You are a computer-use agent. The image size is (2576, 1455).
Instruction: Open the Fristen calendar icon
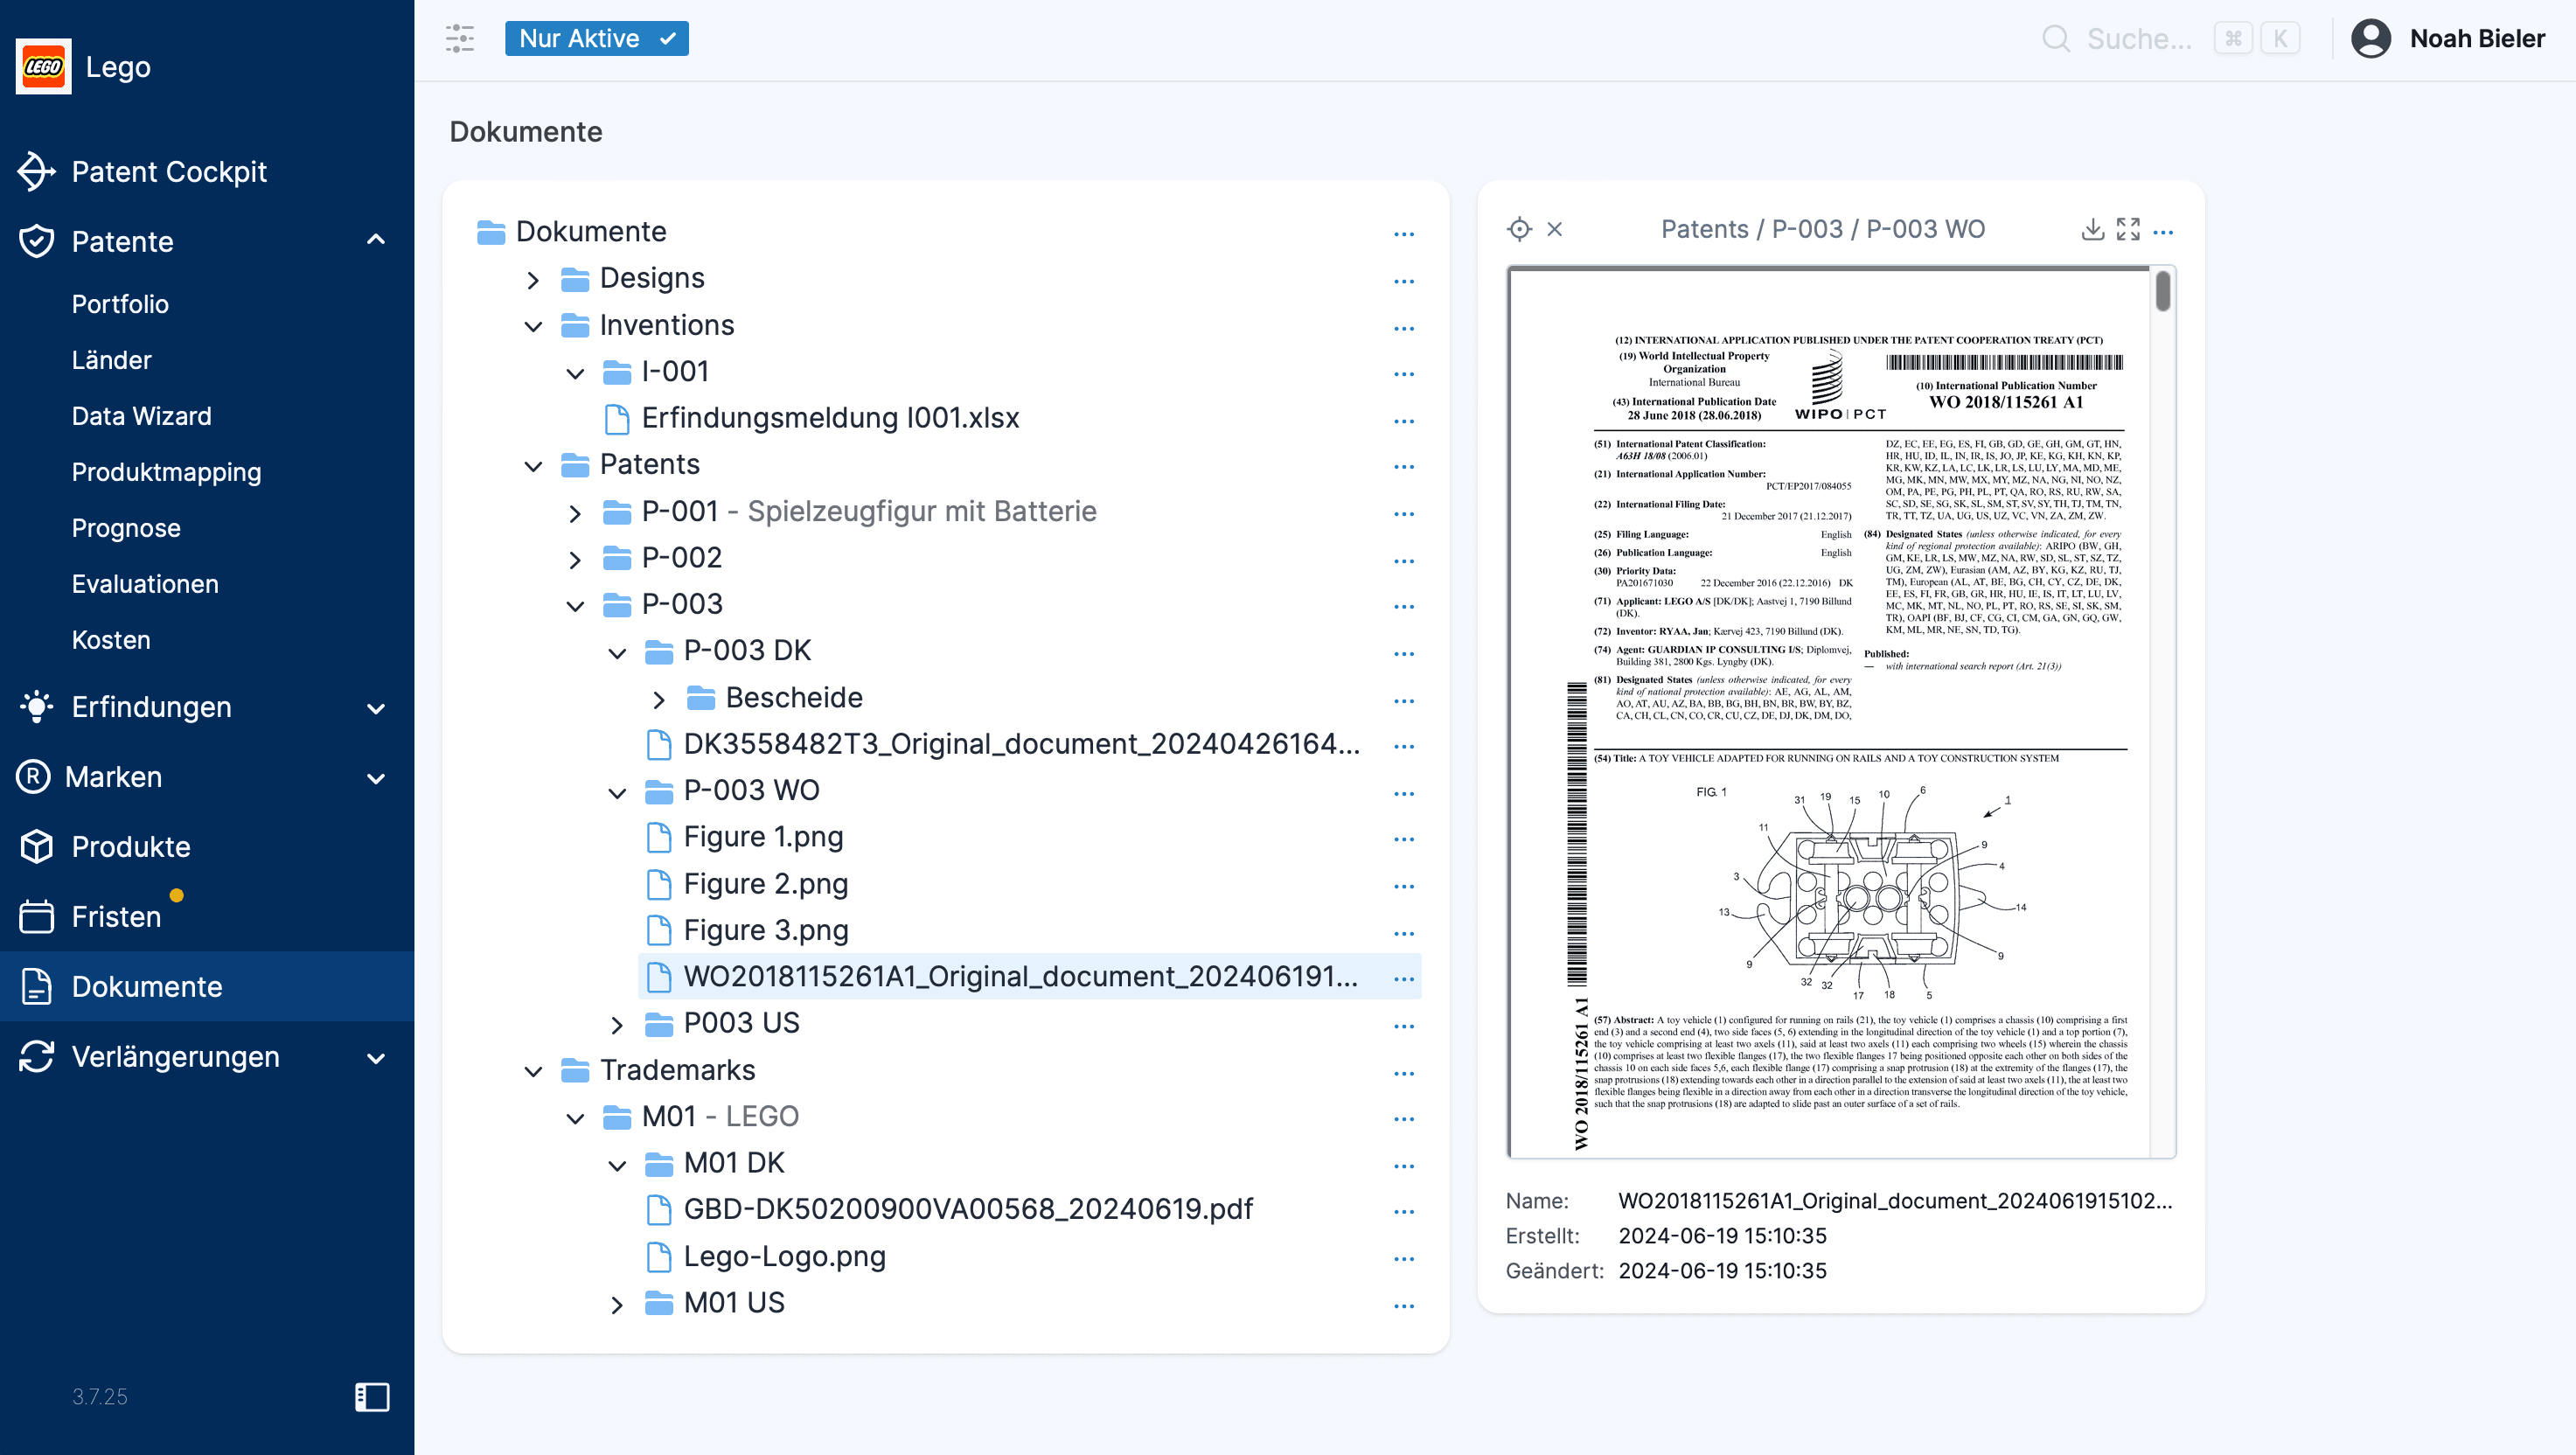[x=36, y=916]
